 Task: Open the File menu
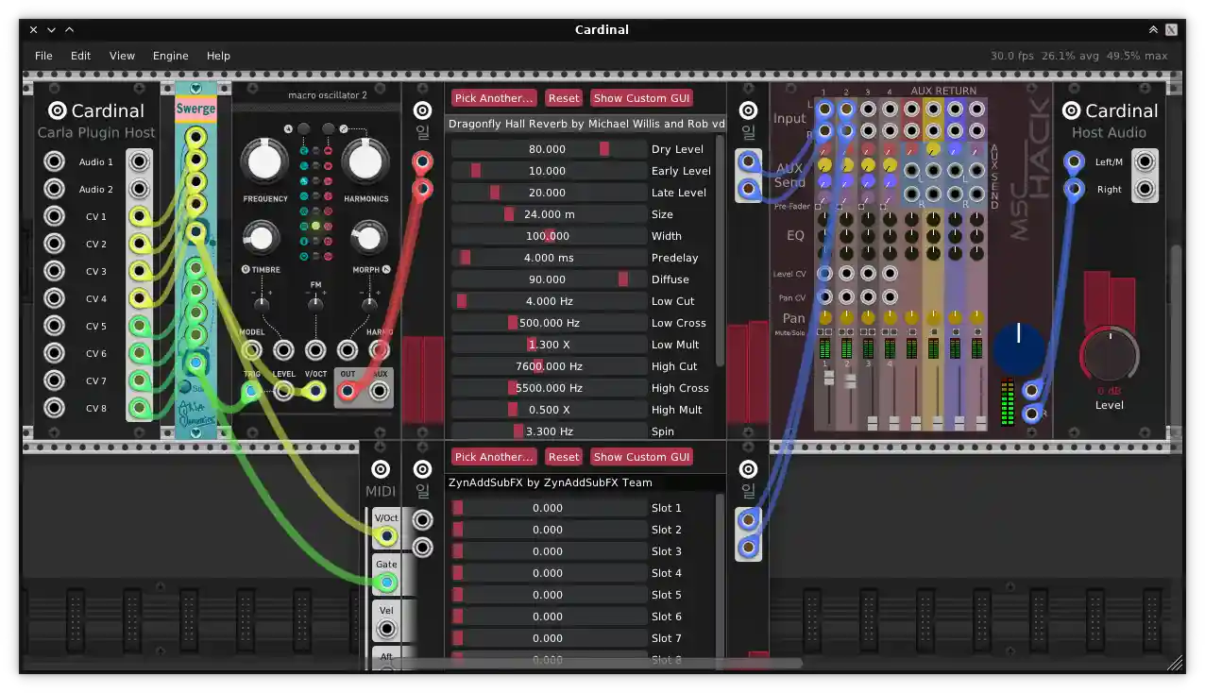click(x=43, y=56)
